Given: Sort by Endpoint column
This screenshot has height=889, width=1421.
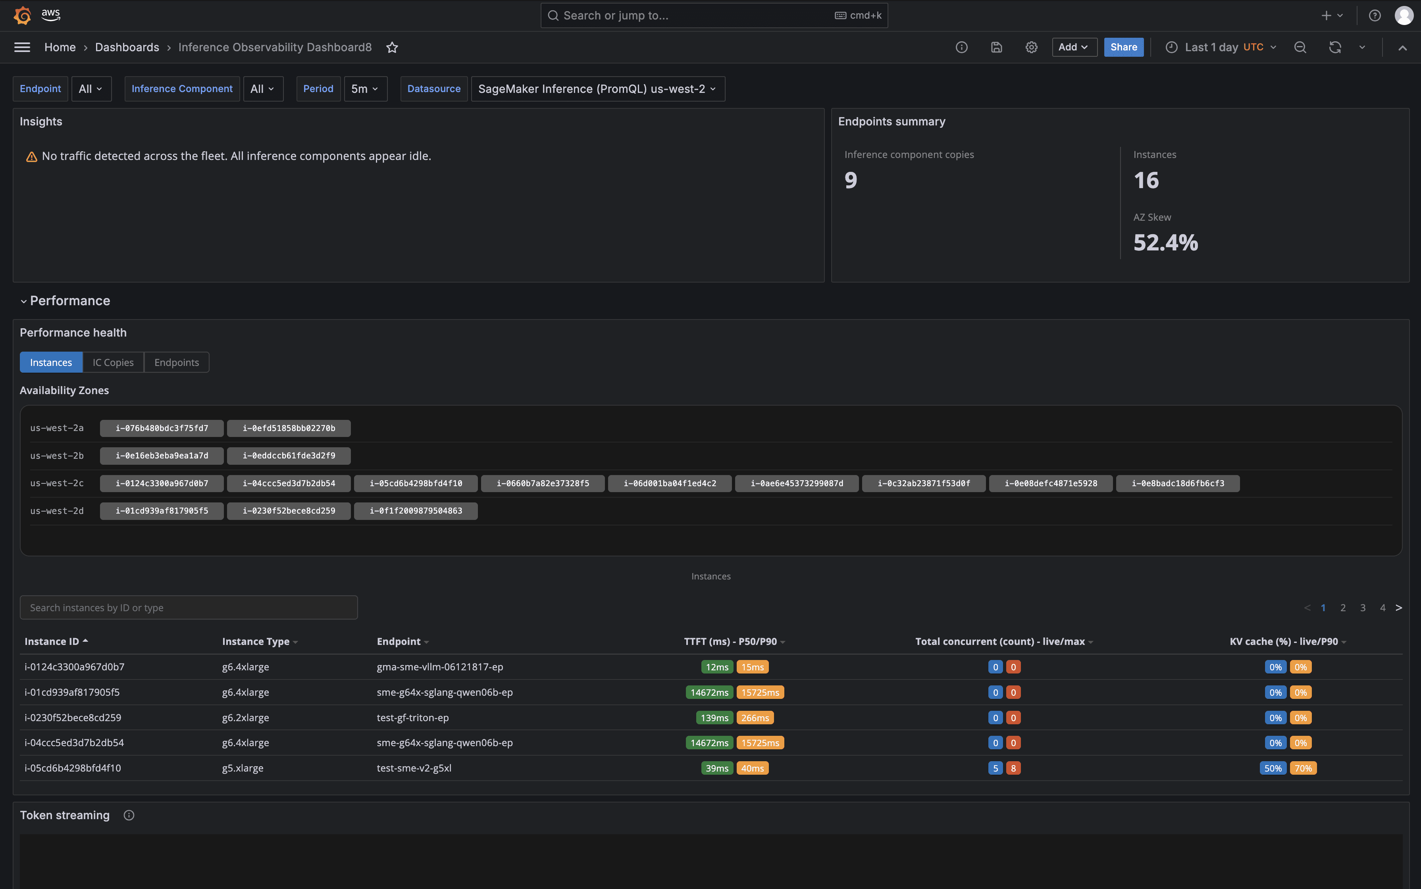Looking at the screenshot, I should tap(403, 641).
